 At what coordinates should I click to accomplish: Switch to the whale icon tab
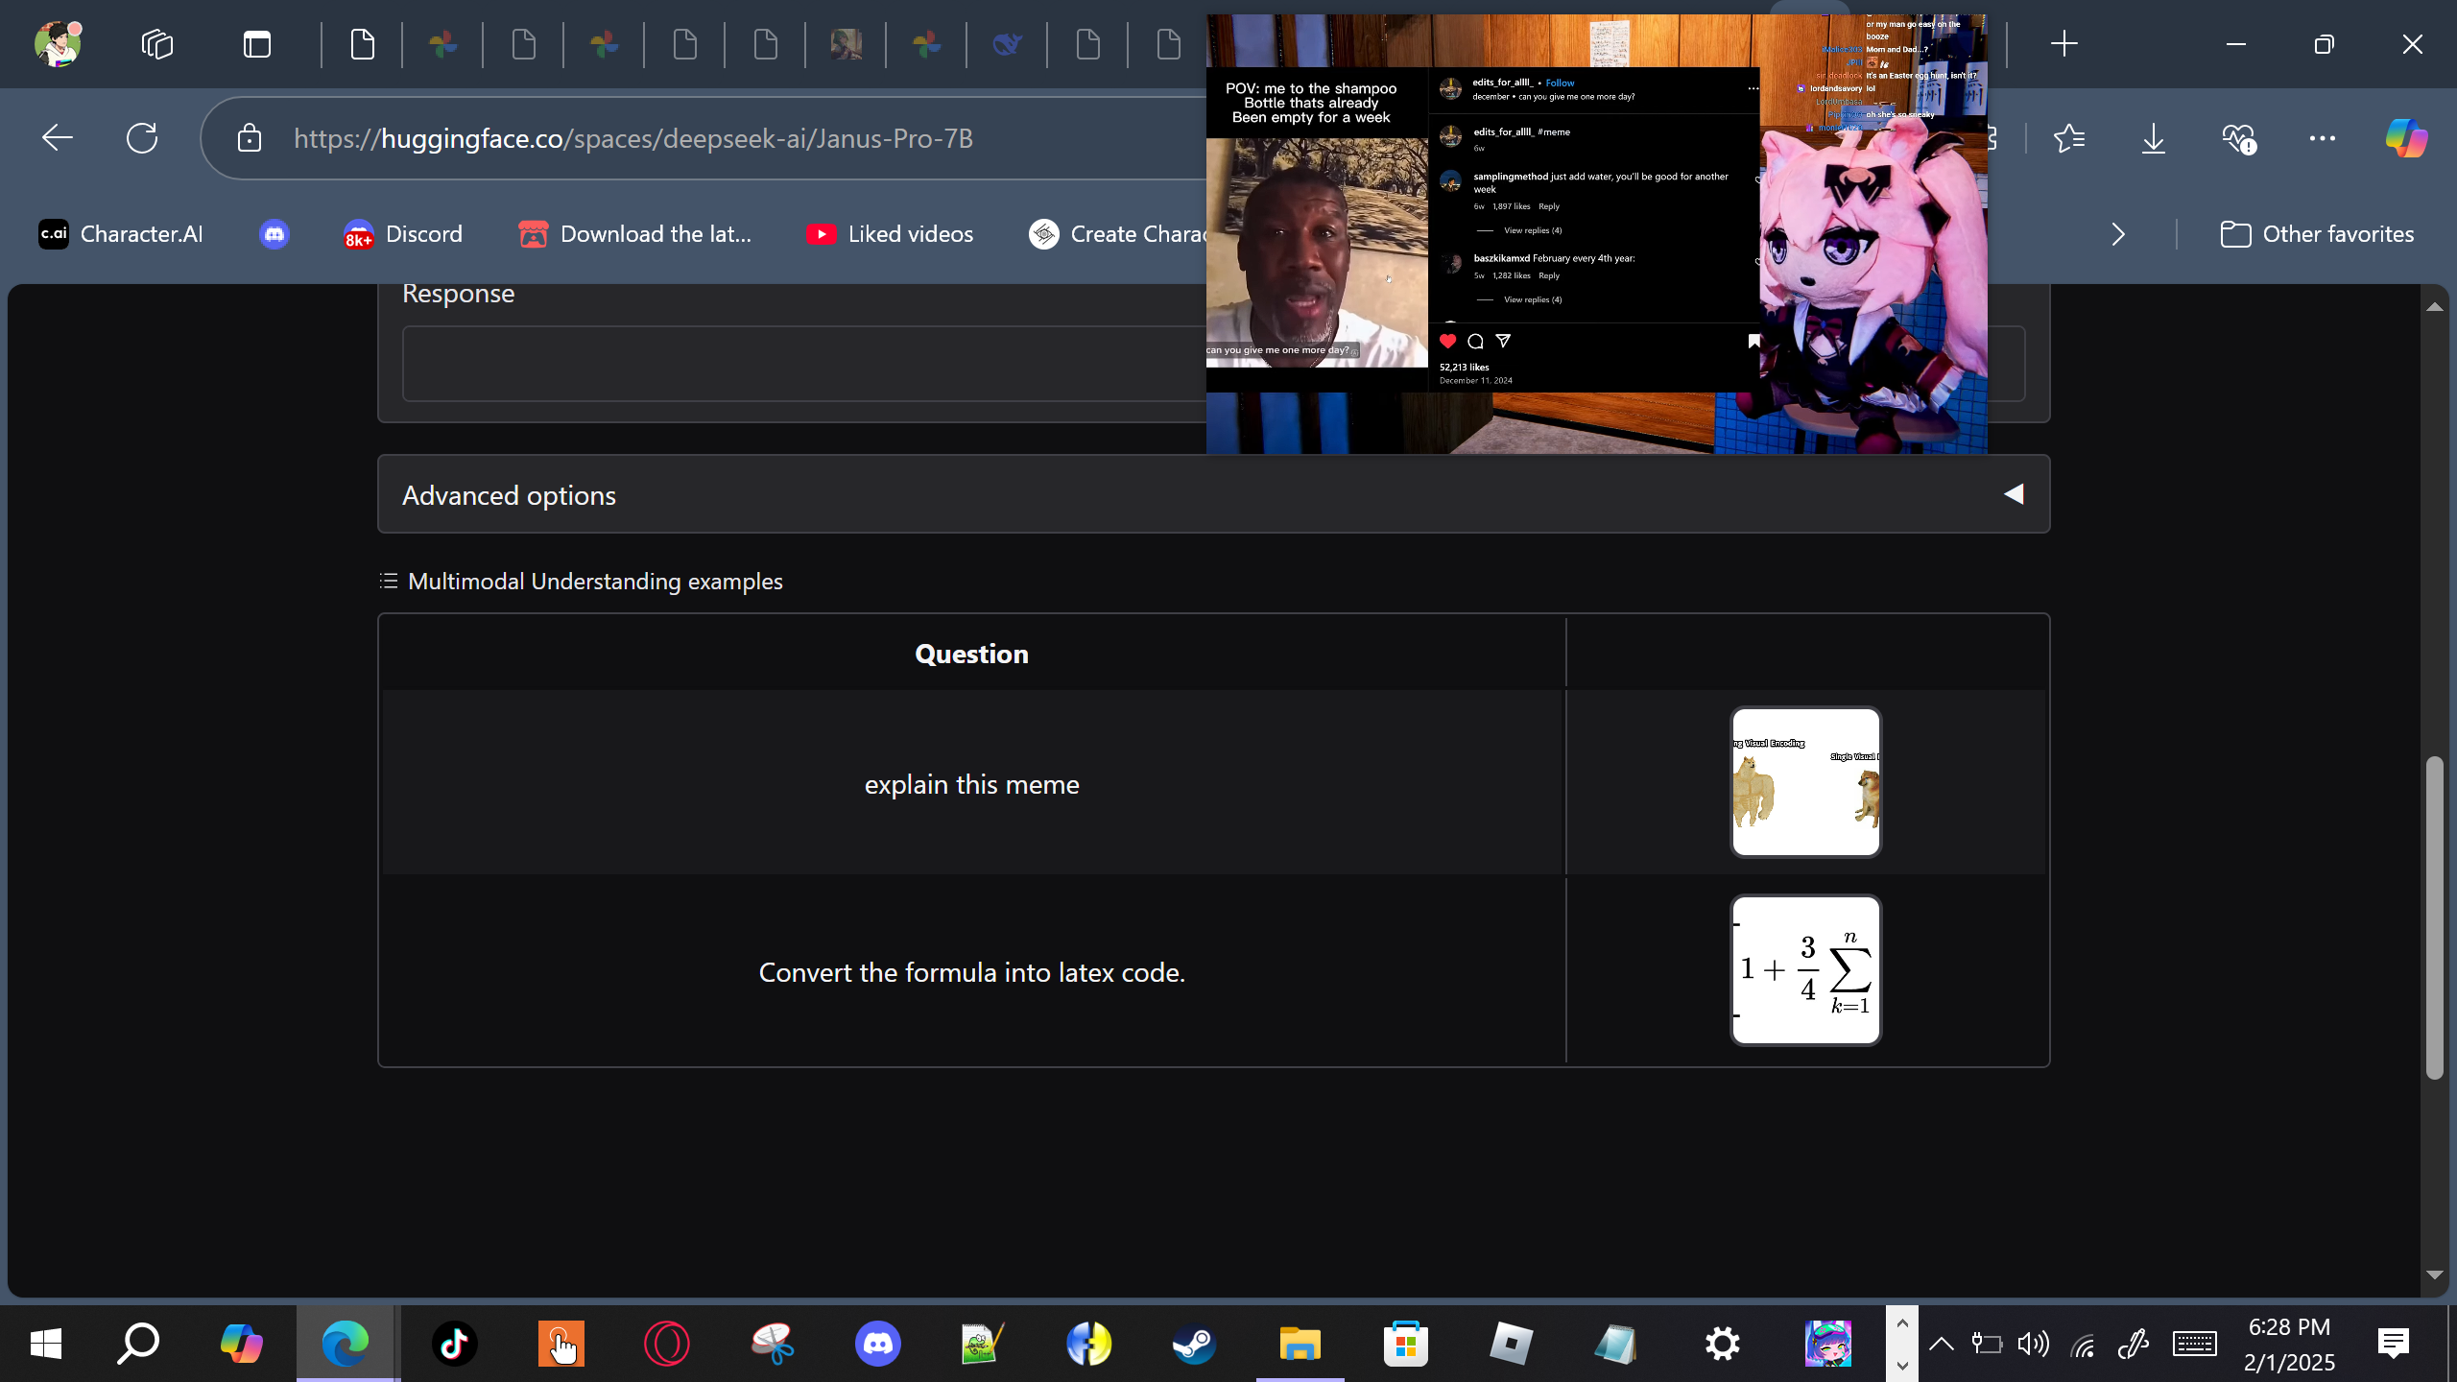(x=1007, y=44)
